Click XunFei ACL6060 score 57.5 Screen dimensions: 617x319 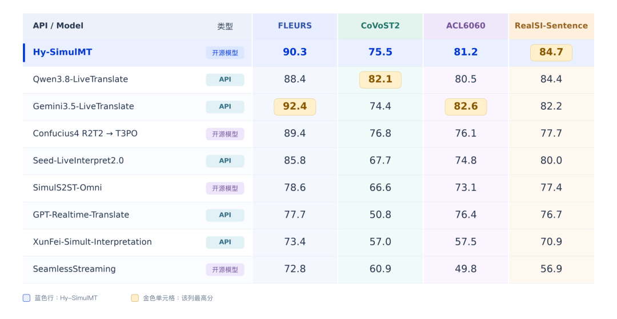[x=466, y=242]
